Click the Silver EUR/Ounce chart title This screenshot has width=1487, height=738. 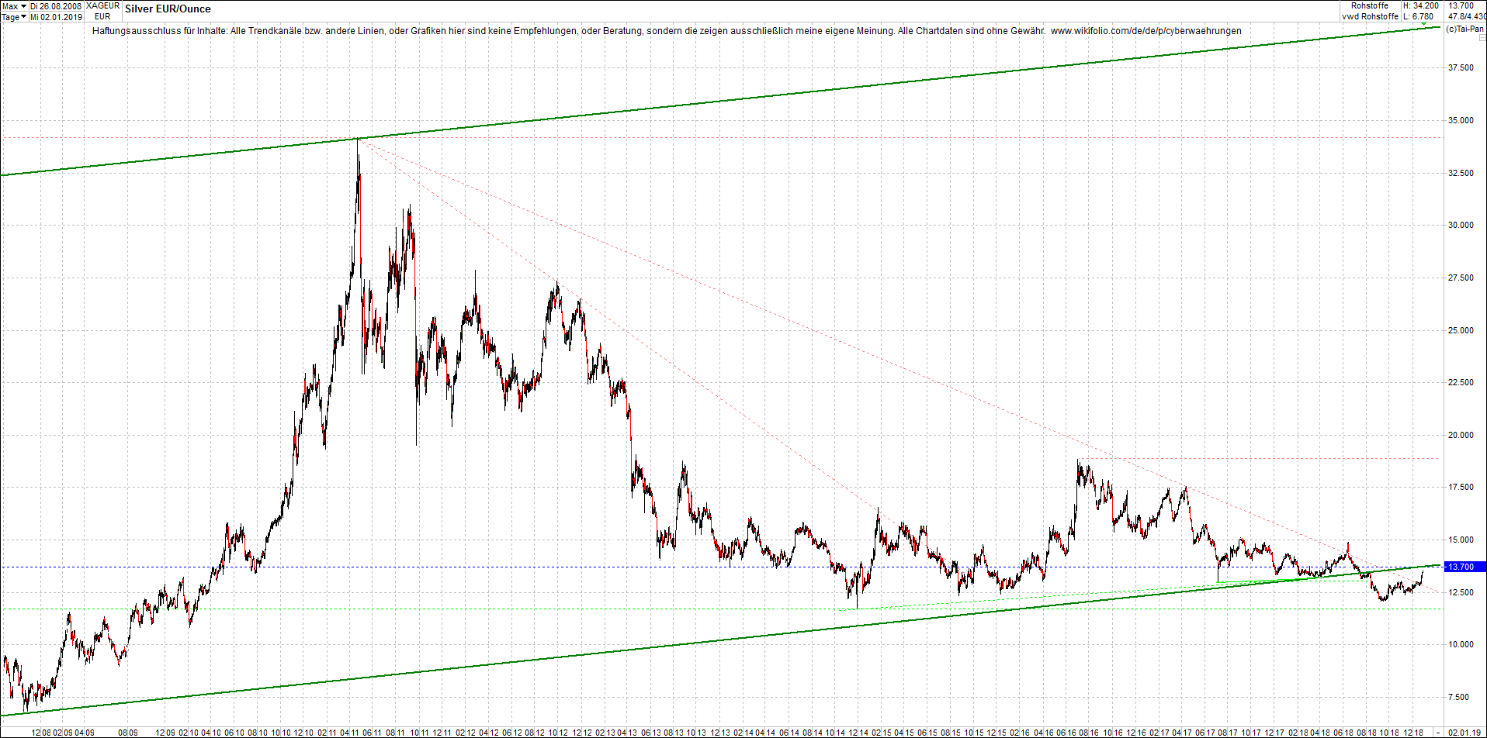(x=168, y=9)
